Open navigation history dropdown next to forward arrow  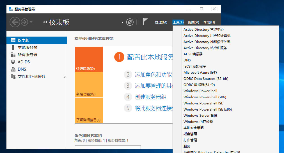click(31, 22)
